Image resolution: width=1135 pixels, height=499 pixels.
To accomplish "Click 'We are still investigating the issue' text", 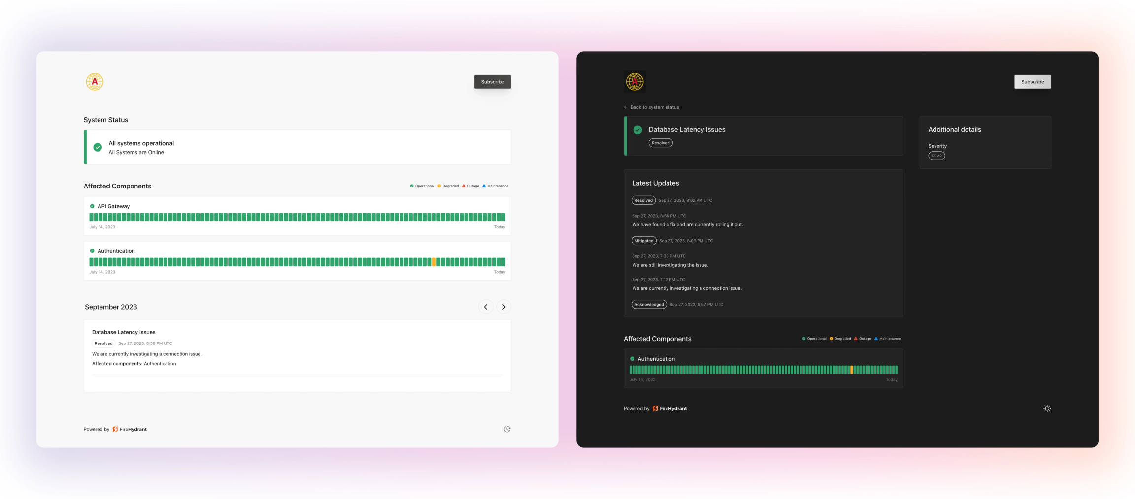I will pyautogui.click(x=670, y=265).
